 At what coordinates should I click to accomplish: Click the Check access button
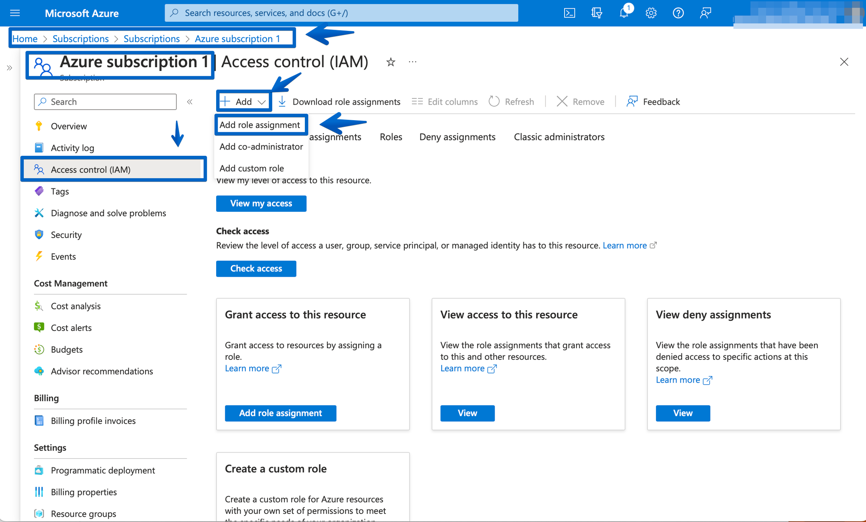(x=256, y=269)
